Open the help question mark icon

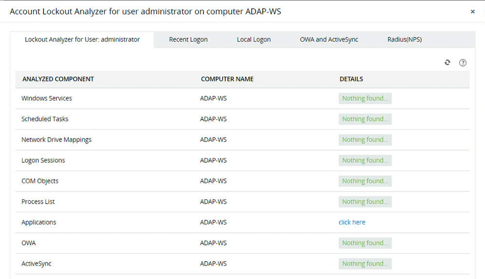pos(463,63)
